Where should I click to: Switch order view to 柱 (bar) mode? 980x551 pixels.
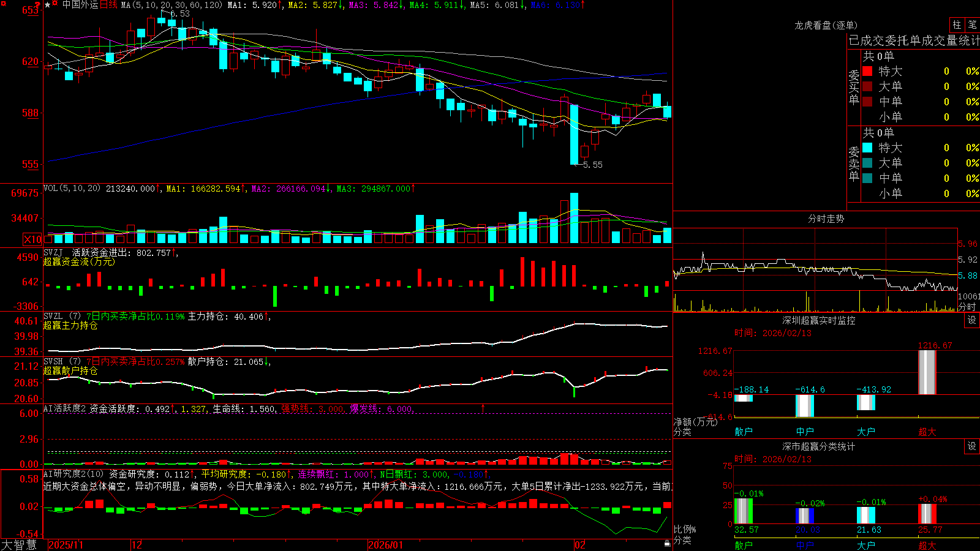click(x=957, y=25)
